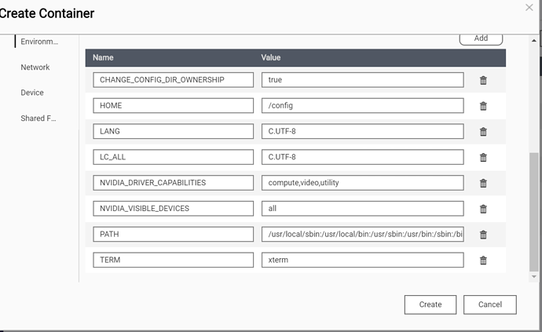Open the Network settings tab
The height and width of the screenshot is (332, 542).
point(35,67)
